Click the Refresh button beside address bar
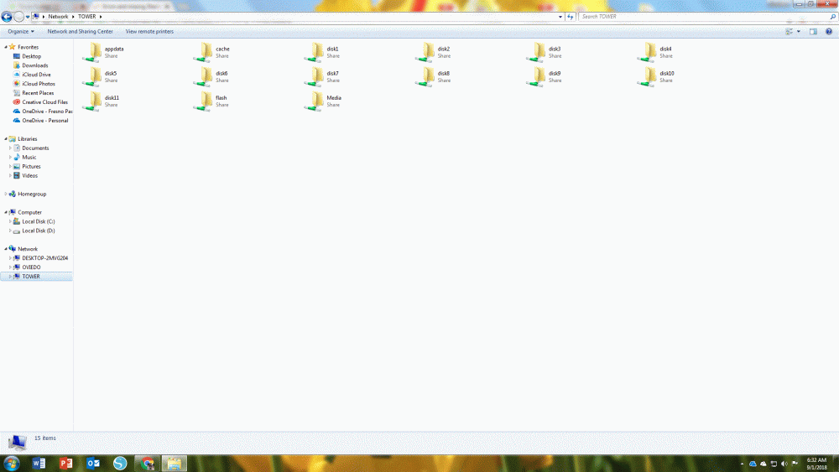 pos(571,17)
